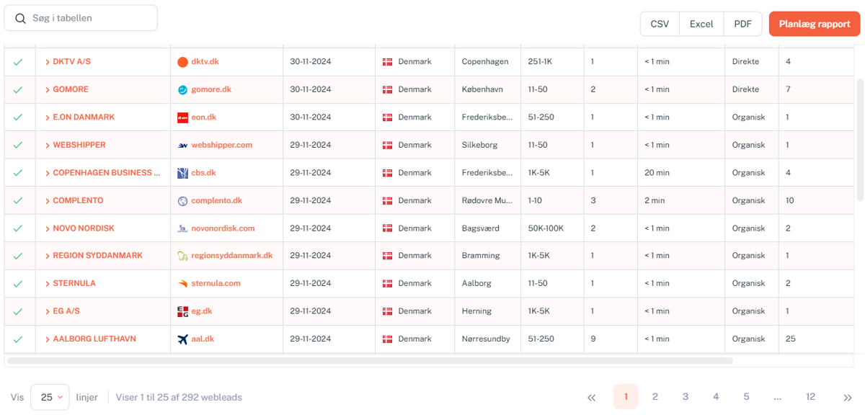Expand the REGION SYDDANMARK row
865x415 pixels.
48,256
